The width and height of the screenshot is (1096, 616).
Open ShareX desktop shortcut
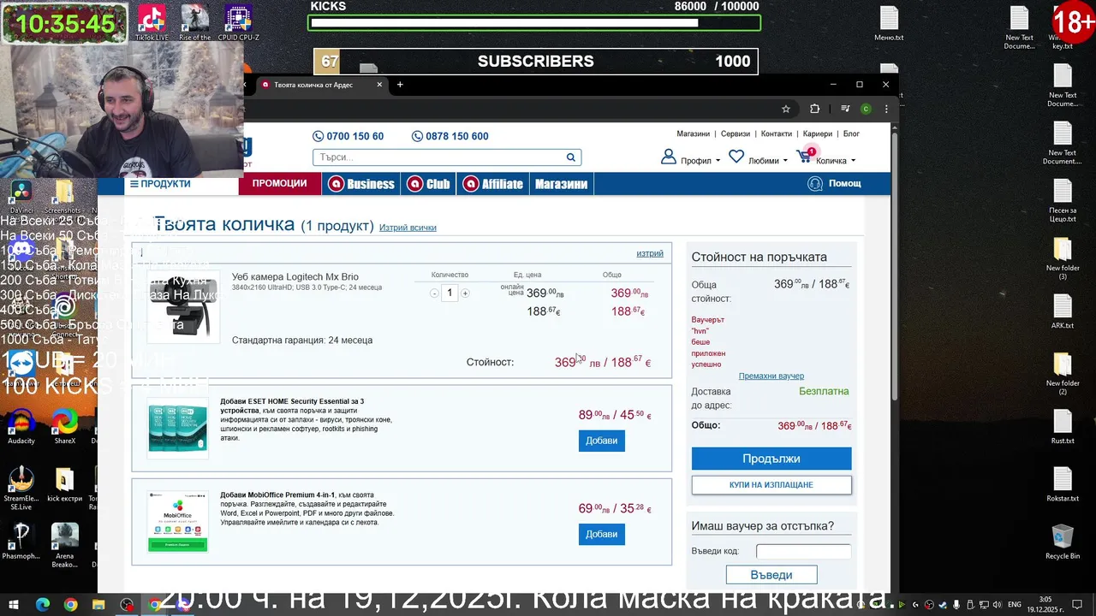pos(64,427)
